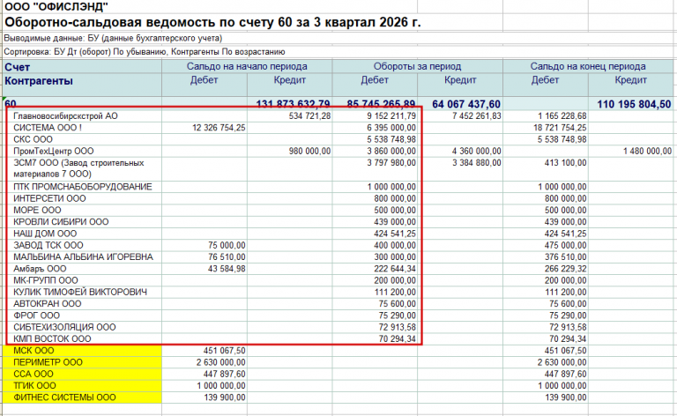Viewport: 677px width, 416px height.
Task: Click the 980 000,00 opening credit value
Action: coord(309,151)
